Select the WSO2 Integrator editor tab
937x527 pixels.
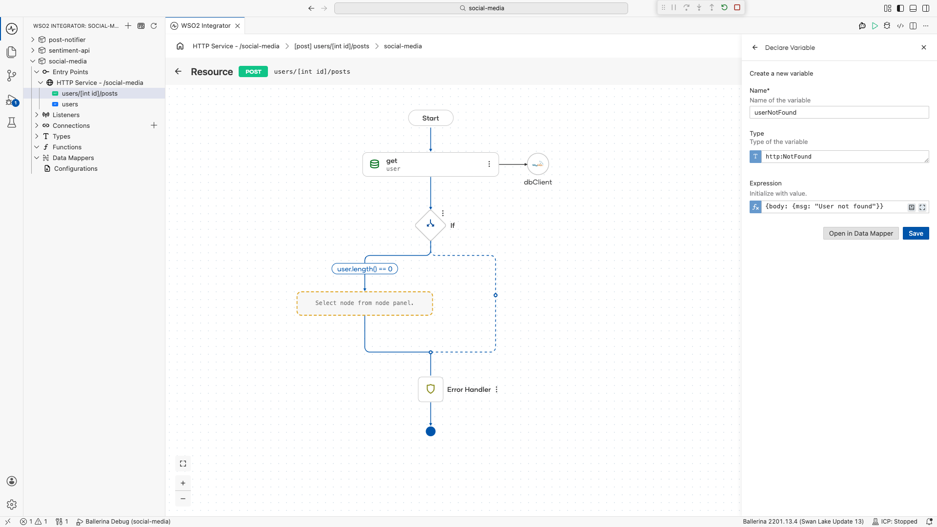tap(205, 26)
